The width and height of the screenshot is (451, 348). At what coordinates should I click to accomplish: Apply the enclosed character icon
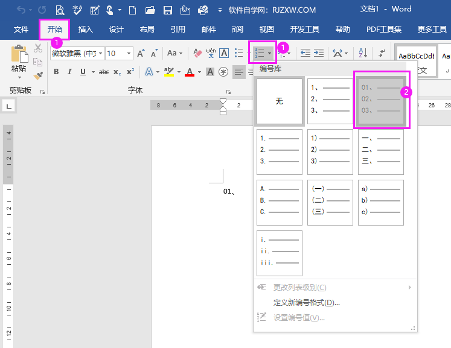click(x=223, y=72)
